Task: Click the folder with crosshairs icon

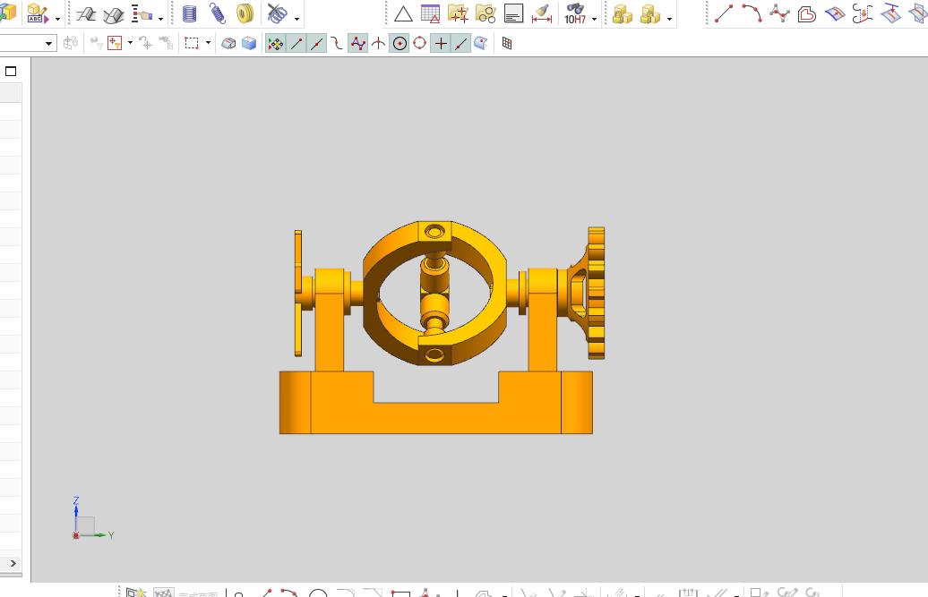Action: [458, 13]
